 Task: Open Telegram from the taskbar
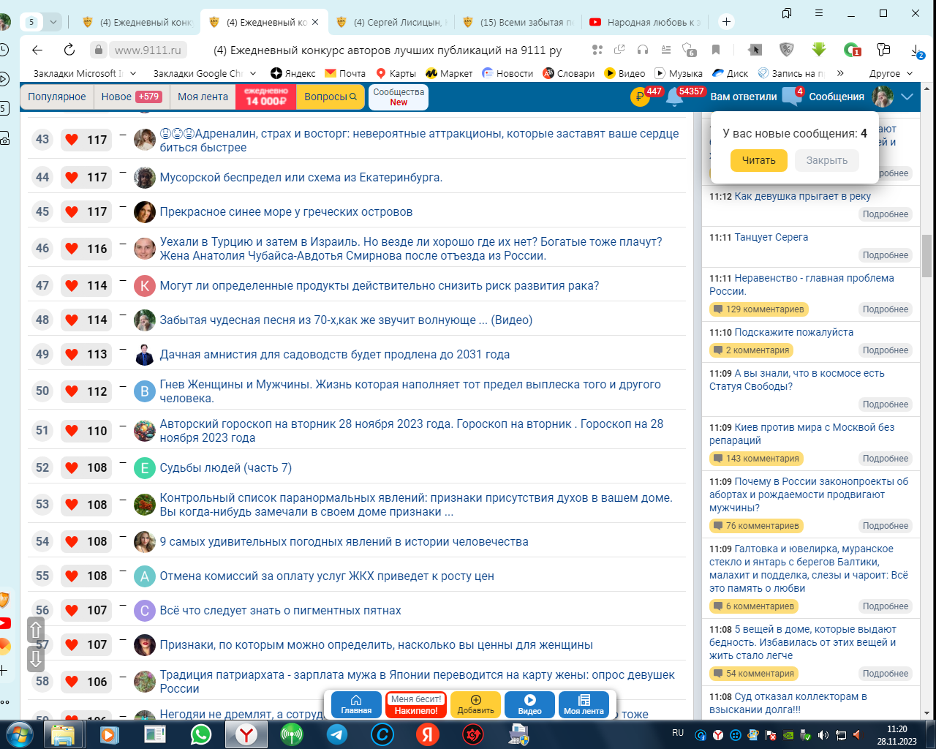(337, 734)
